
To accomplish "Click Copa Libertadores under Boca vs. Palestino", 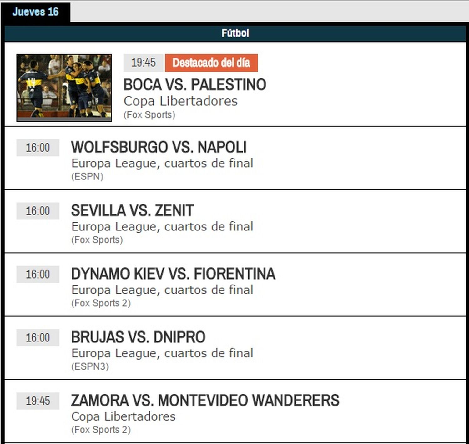I will coord(180,101).
